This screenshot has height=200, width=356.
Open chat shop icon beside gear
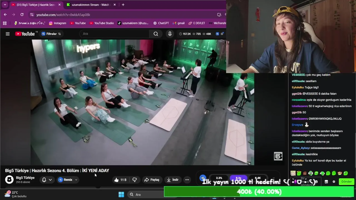click(x=327, y=182)
